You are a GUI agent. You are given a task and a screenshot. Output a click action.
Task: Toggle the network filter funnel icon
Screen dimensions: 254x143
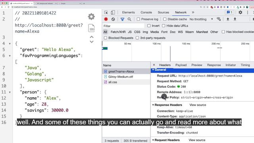tap(122, 19)
